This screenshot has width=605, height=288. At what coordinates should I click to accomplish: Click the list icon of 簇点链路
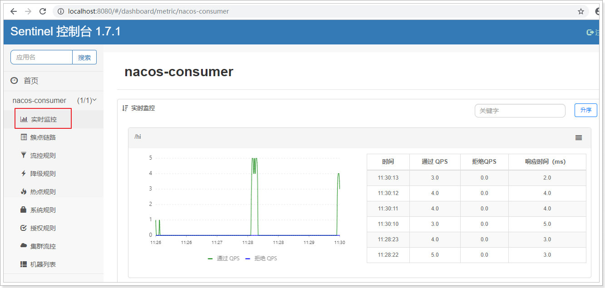(x=24, y=137)
